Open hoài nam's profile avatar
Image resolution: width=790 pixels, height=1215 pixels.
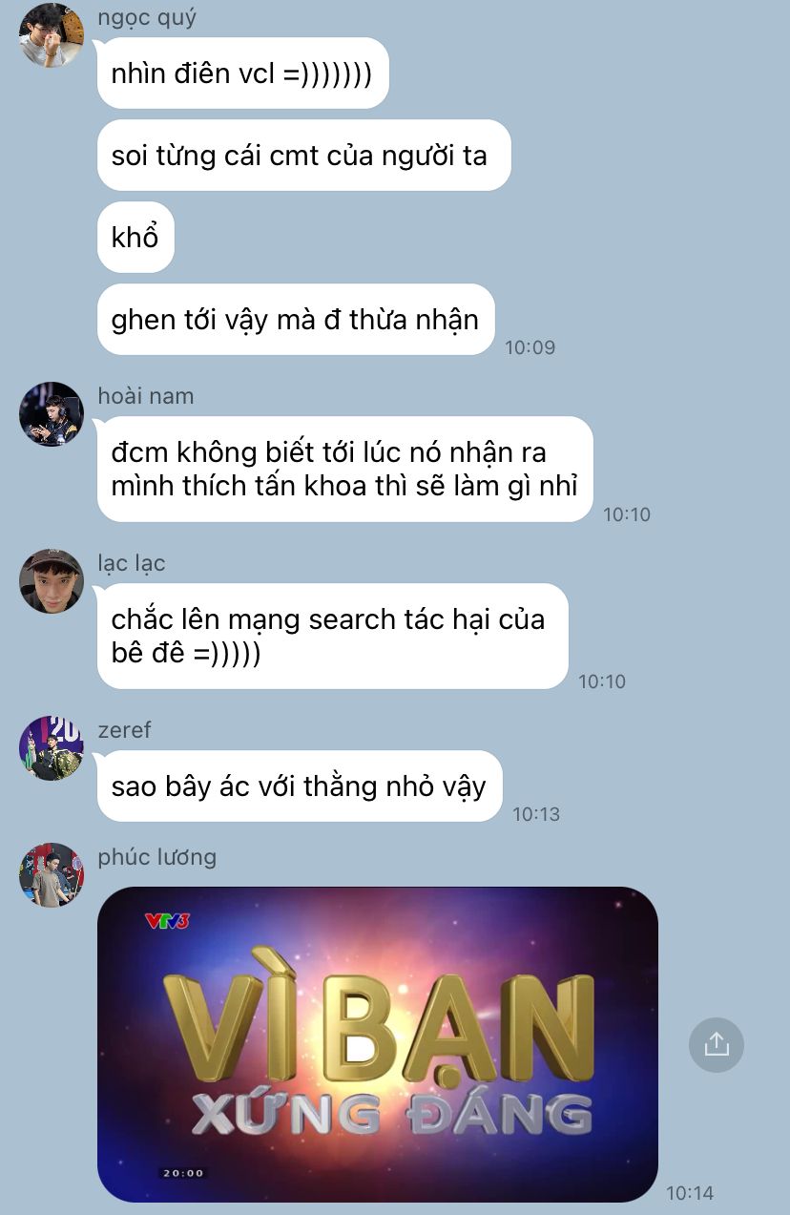[52, 414]
